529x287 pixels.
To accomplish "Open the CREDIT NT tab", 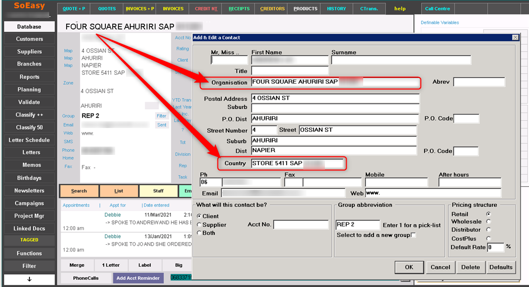I will pyautogui.click(x=206, y=9).
